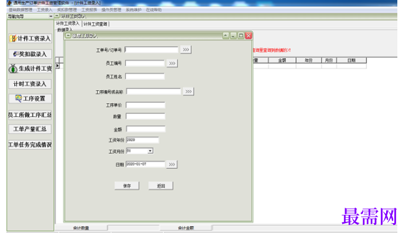Click the 合计金额 total field

click(x=304, y=228)
